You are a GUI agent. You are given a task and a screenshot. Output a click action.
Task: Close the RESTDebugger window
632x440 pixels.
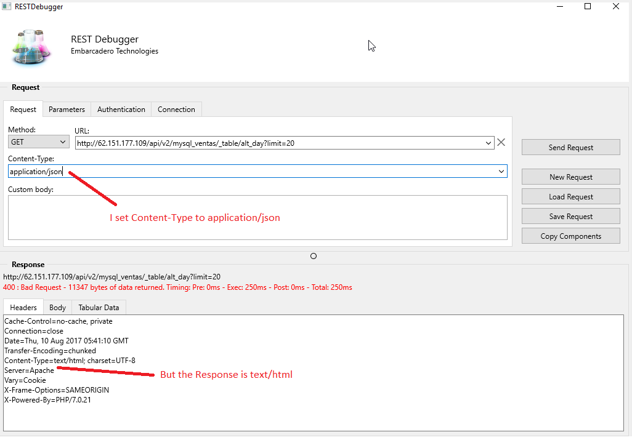pyautogui.click(x=616, y=6)
